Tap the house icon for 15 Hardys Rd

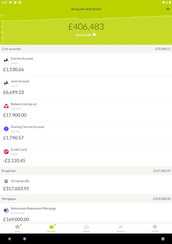6,181
